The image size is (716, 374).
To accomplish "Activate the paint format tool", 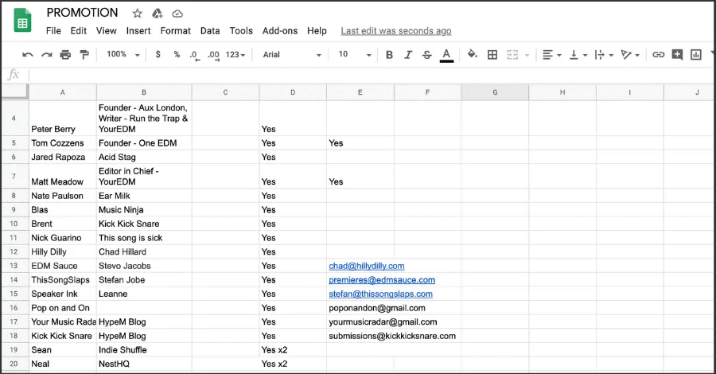I will pos(84,55).
